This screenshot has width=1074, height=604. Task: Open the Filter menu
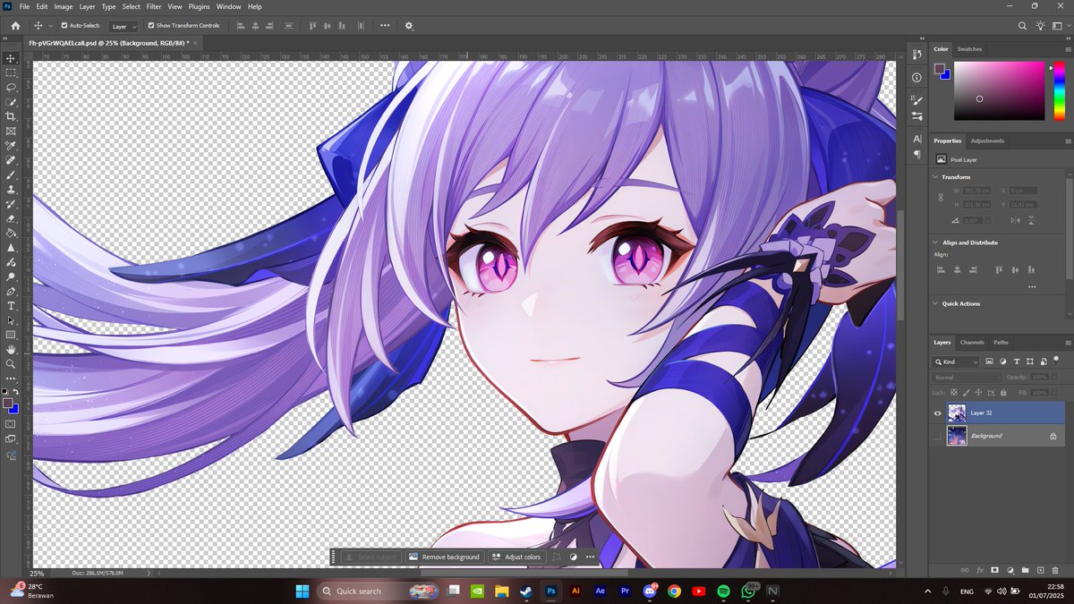coord(154,6)
